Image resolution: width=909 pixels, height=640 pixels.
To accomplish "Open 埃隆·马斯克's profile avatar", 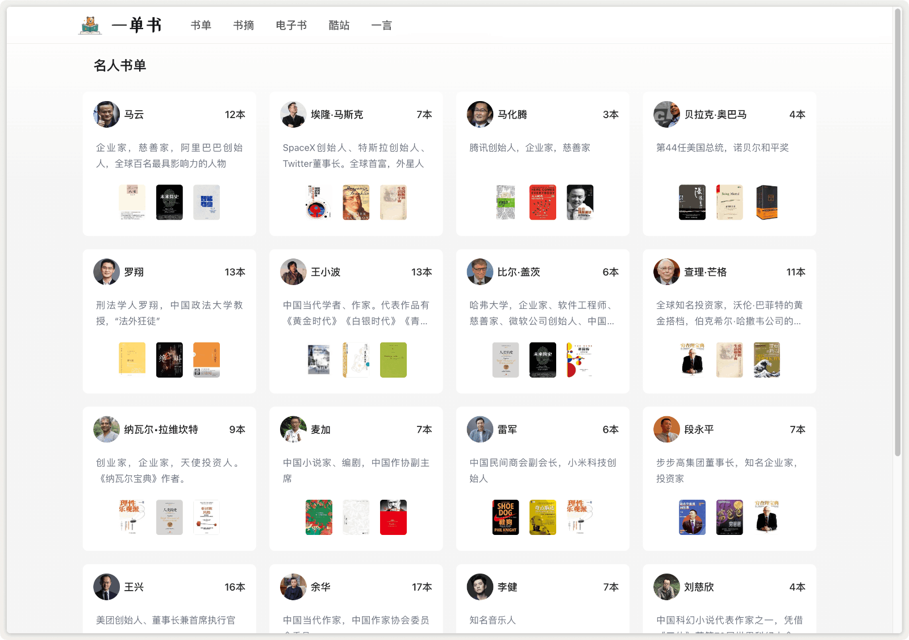I will click(x=293, y=115).
